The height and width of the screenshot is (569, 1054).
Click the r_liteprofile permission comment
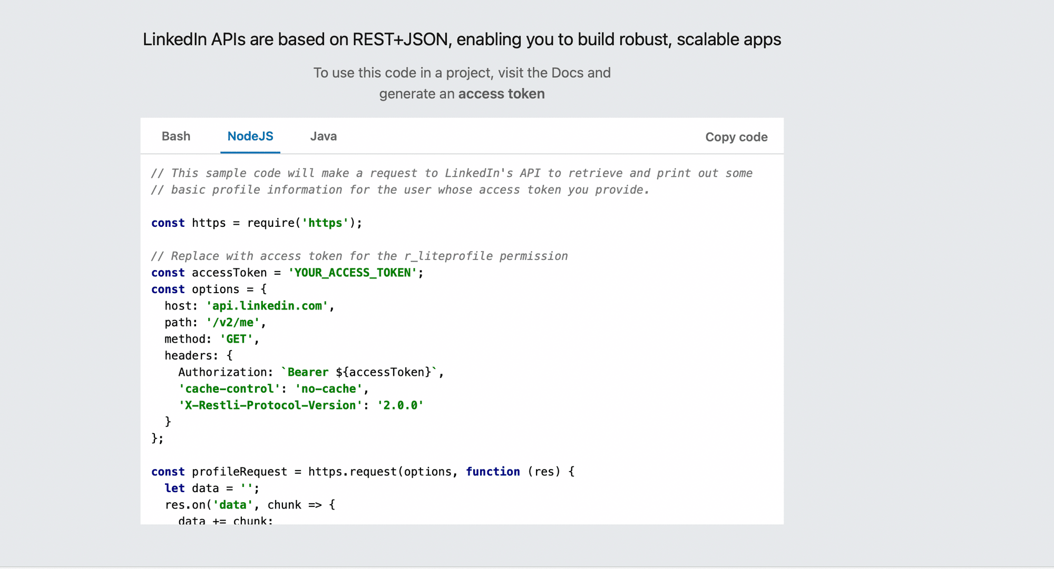click(x=359, y=256)
